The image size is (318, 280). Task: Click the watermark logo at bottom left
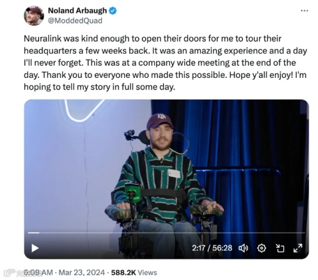click(x=13, y=273)
